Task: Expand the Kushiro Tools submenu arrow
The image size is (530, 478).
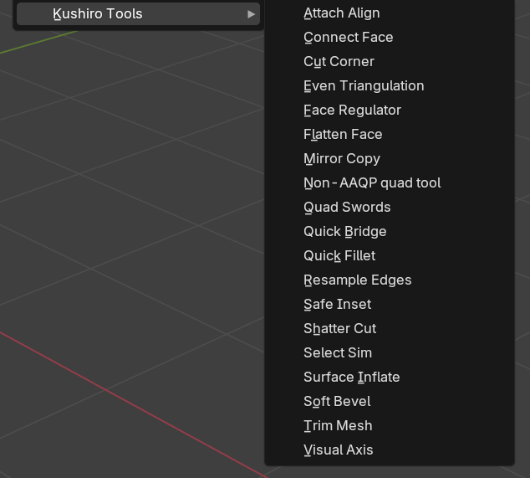Action: (x=251, y=14)
